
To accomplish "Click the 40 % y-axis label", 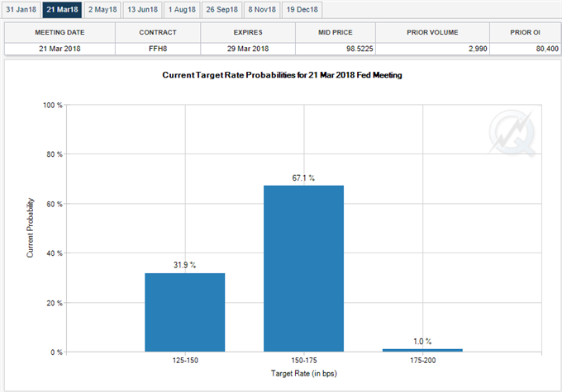I will point(55,253).
